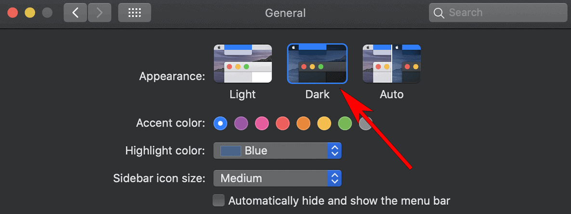Choose the purple accent color
571x214 pixels.
tap(241, 123)
